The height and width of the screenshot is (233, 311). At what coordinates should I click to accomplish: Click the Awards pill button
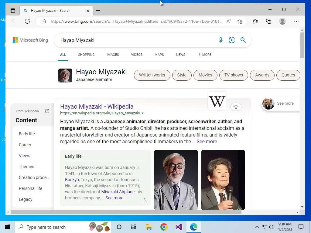coord(262,75)
